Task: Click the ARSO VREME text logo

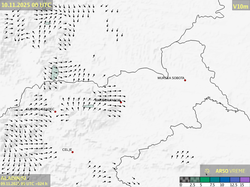Action: click(230, 171)
